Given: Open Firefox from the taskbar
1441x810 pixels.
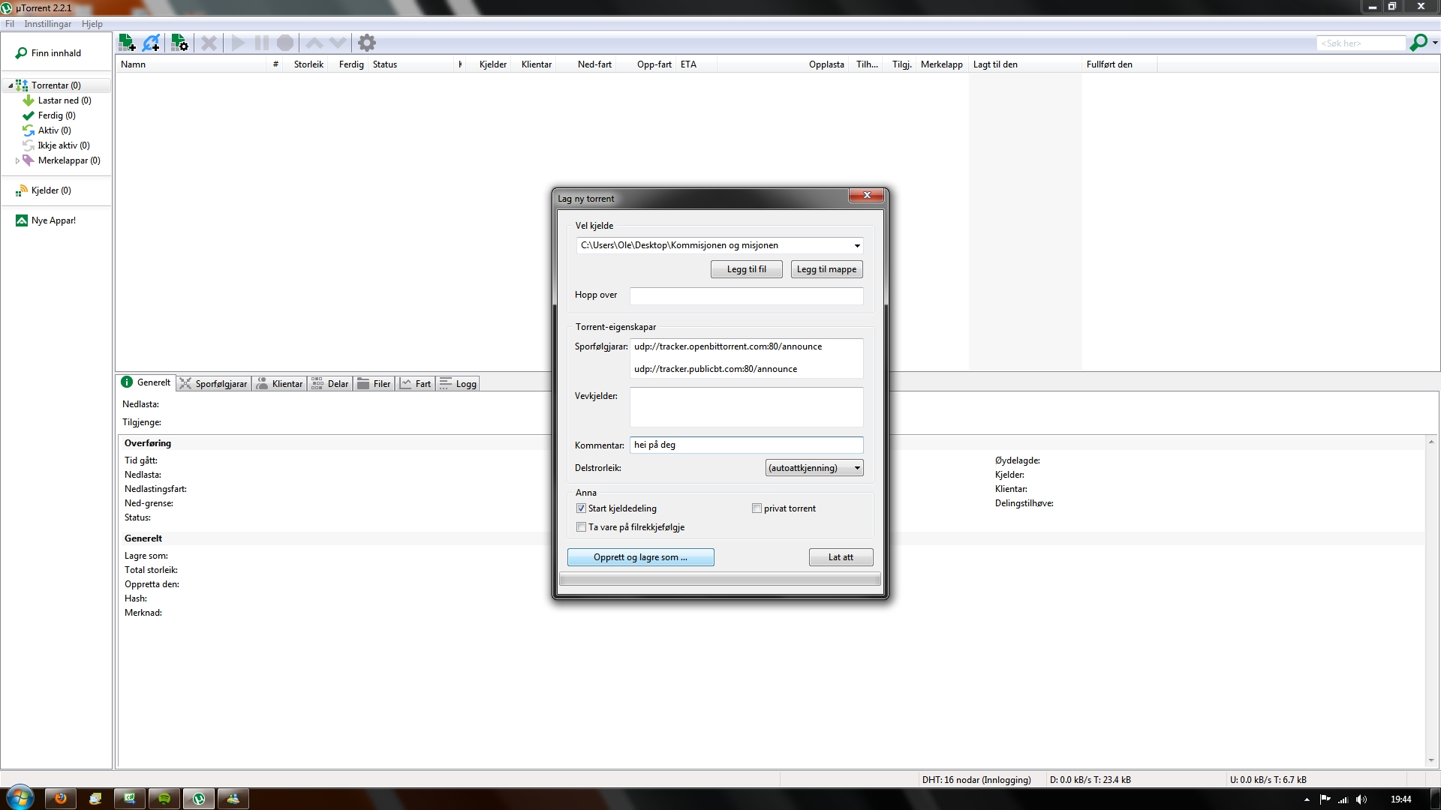Looking at the screenshot, I should 61,799.
